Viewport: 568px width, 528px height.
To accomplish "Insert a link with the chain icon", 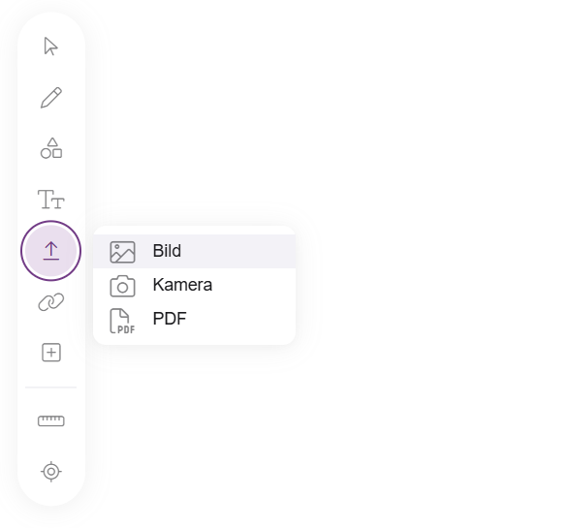I will tap(51, 302).
